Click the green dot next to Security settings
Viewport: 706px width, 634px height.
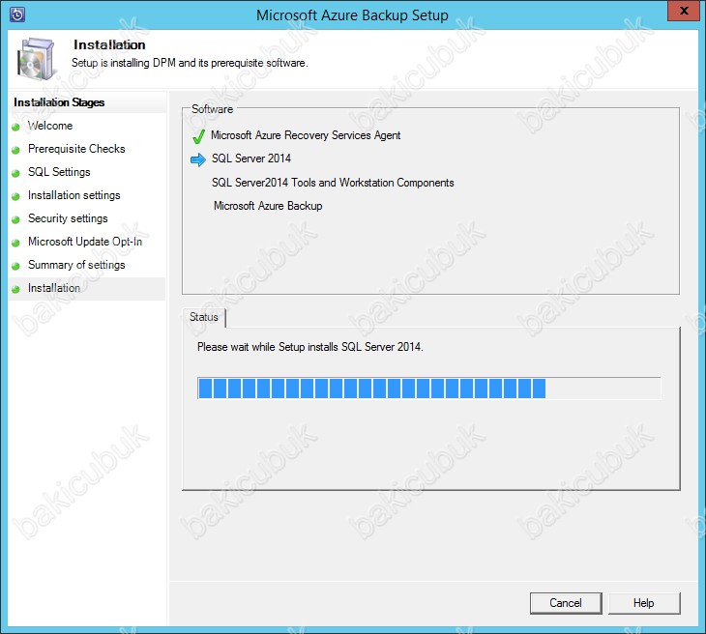15,219
